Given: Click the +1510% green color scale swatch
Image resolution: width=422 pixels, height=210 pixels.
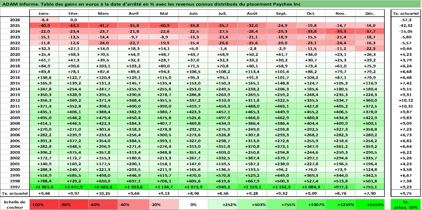Looking at the screenshot, I should (370, 204).
